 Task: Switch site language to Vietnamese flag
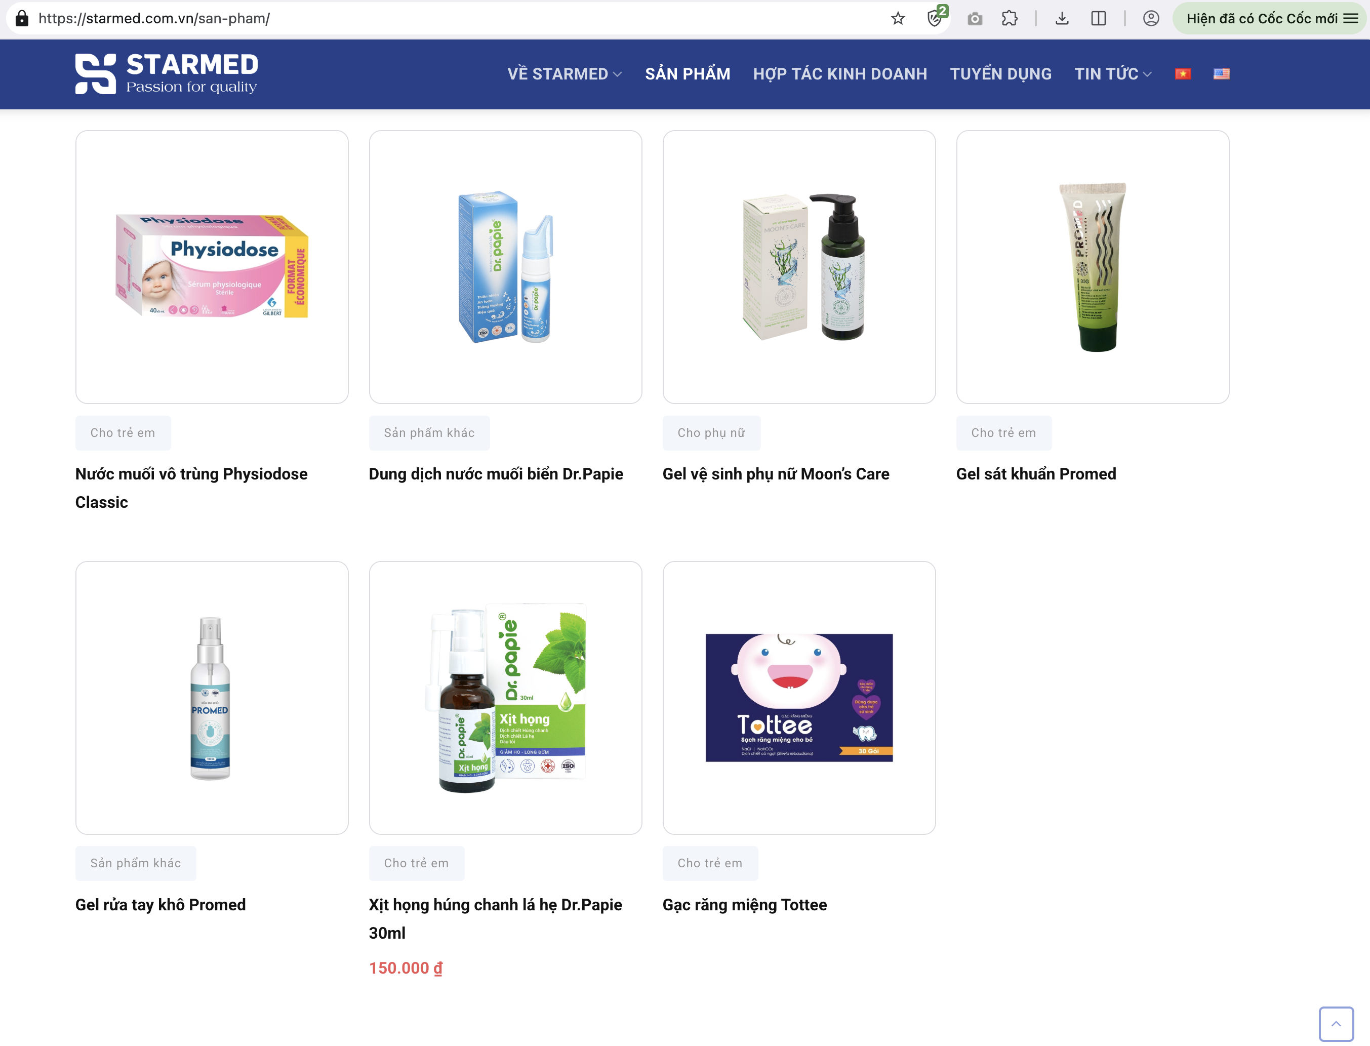pyautogui.click(x=1183, y=74)
